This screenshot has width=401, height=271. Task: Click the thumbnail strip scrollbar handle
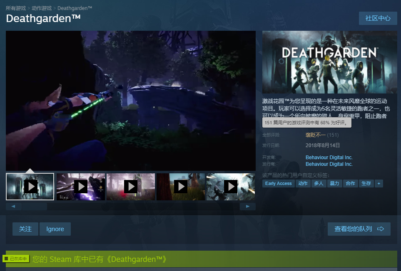[34, 207]
